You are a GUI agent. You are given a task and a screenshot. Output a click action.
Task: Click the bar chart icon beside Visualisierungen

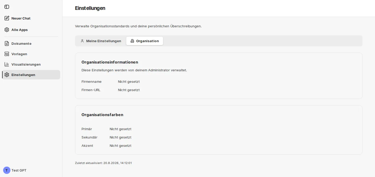[x=7, y=64]
